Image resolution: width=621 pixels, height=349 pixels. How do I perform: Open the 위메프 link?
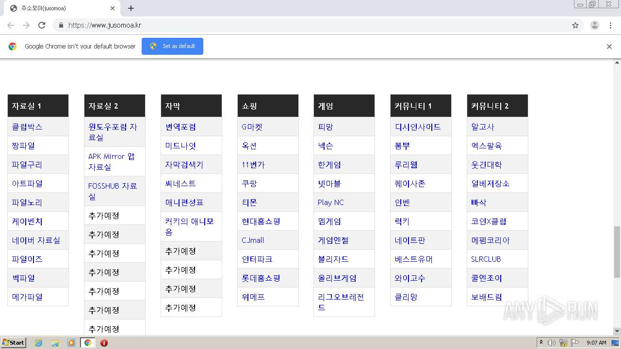[x=253, y=297]
